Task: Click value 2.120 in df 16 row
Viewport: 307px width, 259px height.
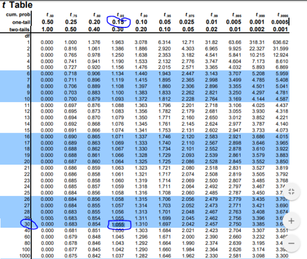Action: coord(187,137)
